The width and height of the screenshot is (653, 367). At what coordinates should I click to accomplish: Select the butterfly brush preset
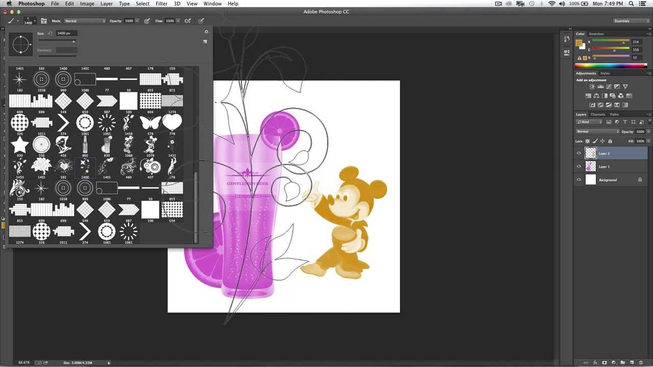click(x=150, y=122)
